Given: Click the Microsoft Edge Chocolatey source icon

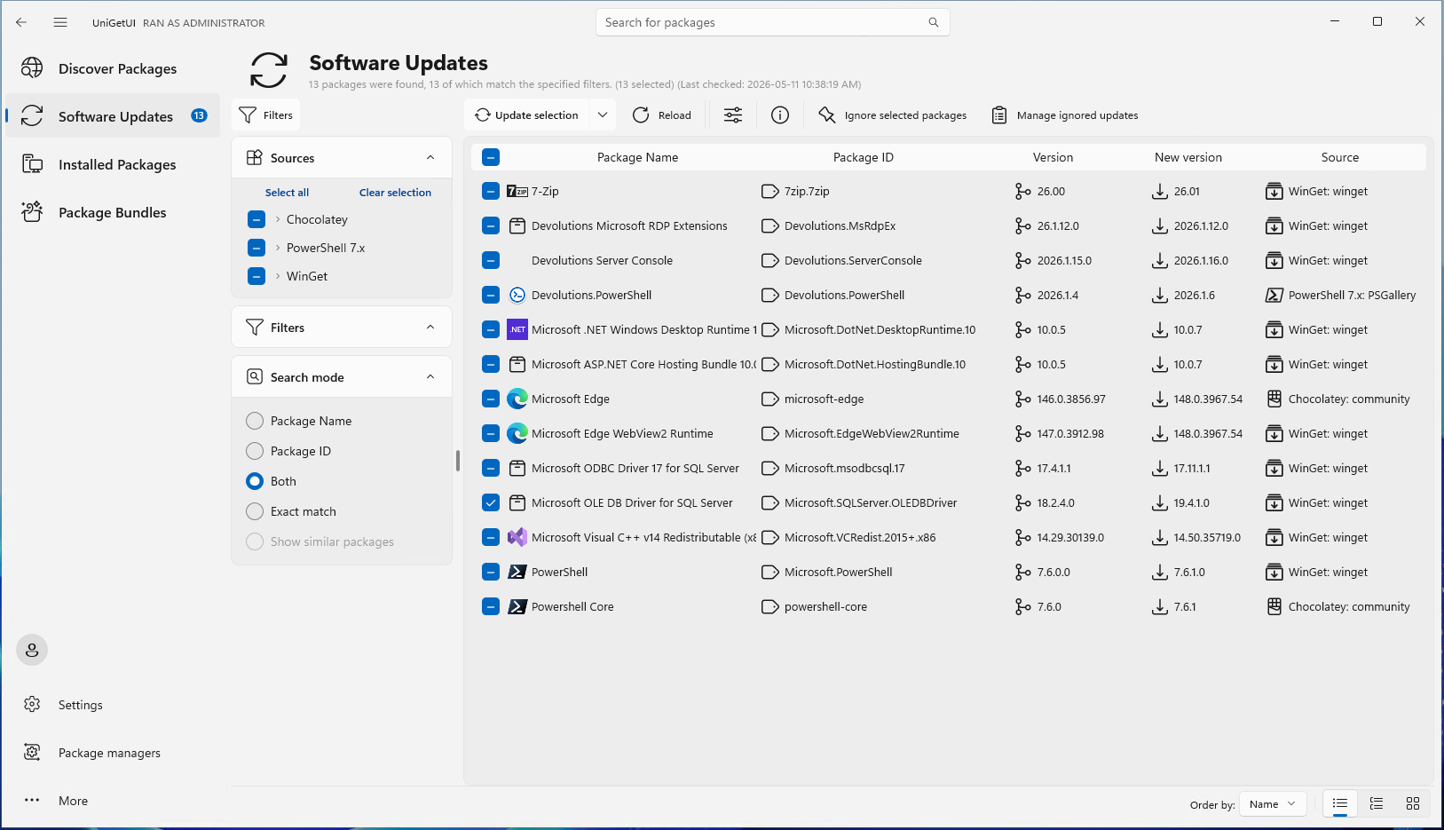Looking at the screenshot, I should pos(1274,399).
